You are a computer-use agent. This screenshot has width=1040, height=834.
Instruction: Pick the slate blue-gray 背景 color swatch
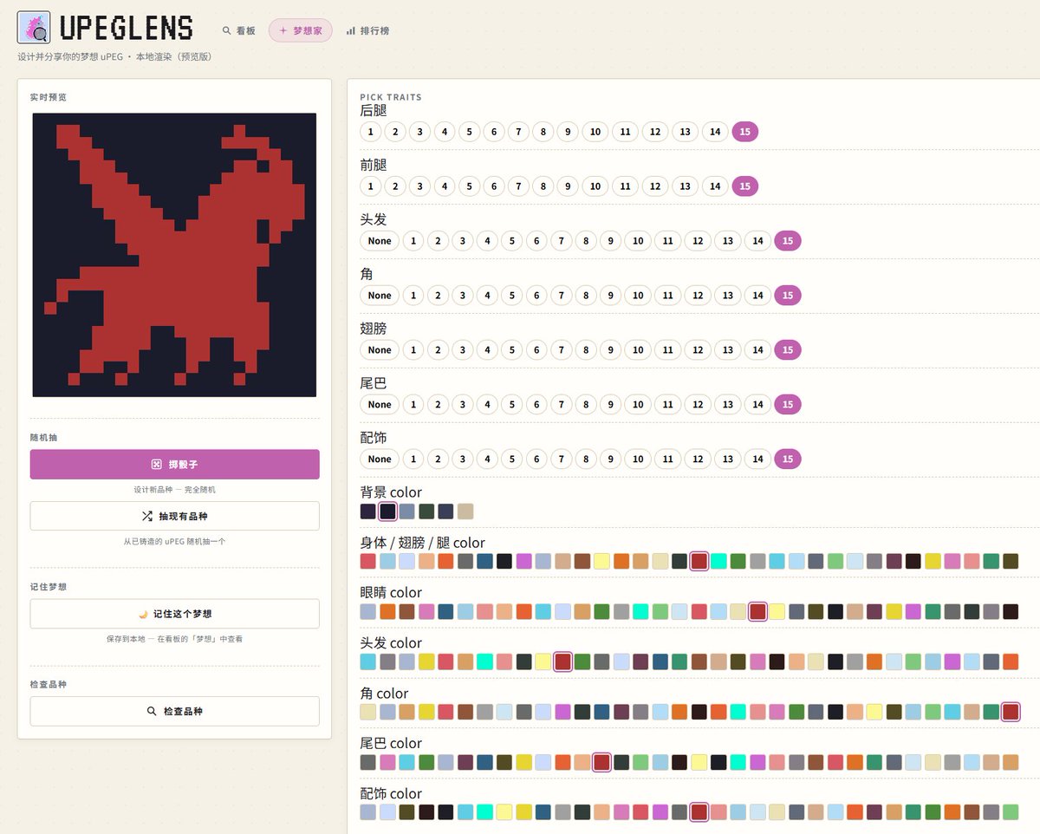coord(407,511)
